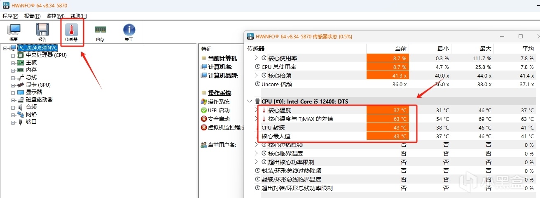
Task: Select the PC-20240830INVC tree item
Action: click(x=37, y=47)
